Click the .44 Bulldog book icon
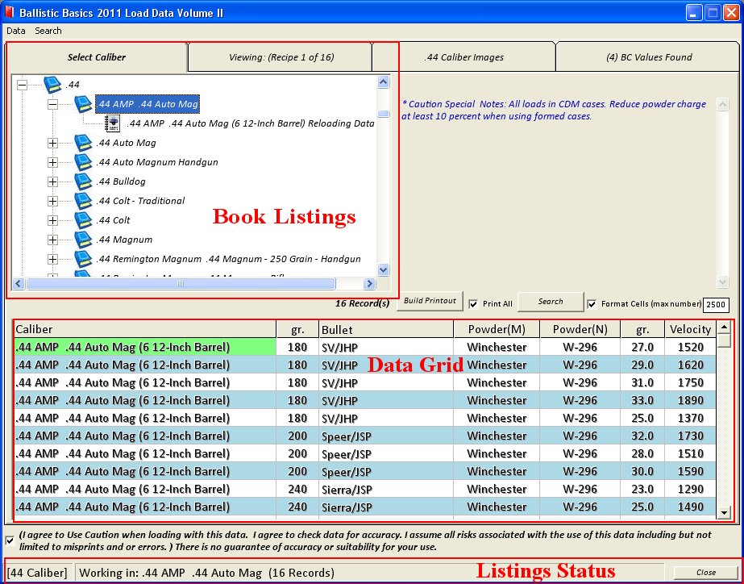744x584 pixels. tap(84, 181)
